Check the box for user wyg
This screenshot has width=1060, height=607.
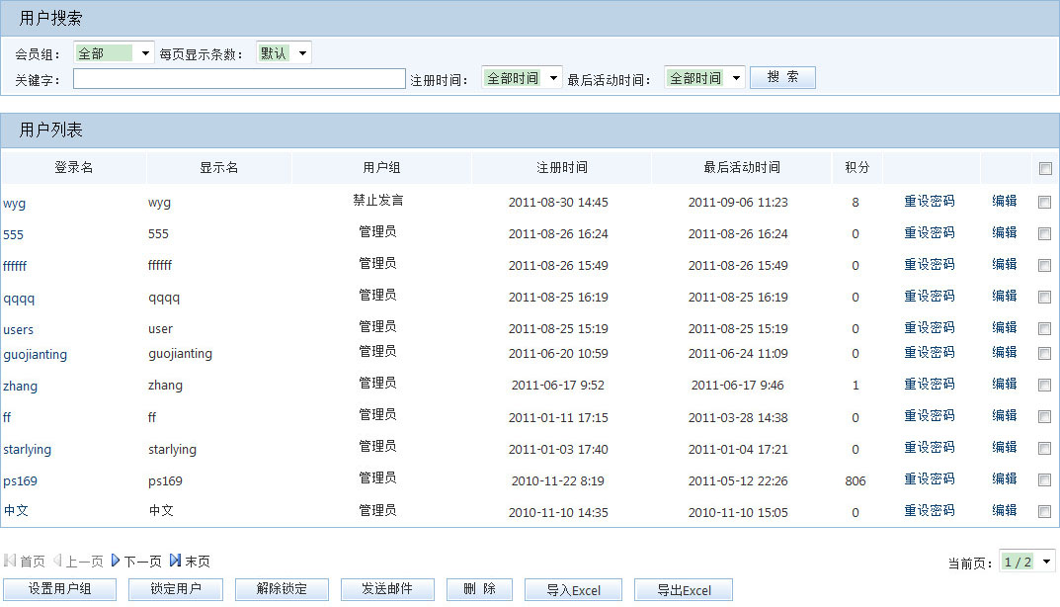pos(1044,202)
